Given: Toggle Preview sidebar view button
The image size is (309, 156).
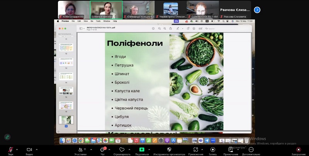Looking at the screenshot, I should tap(81, 29).
